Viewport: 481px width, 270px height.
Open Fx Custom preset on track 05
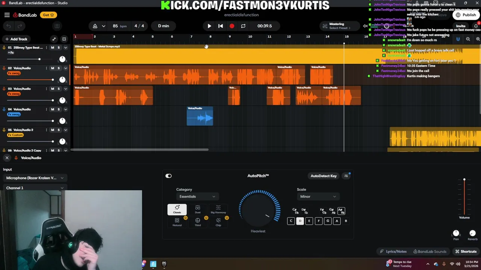(x=15, y=135)
